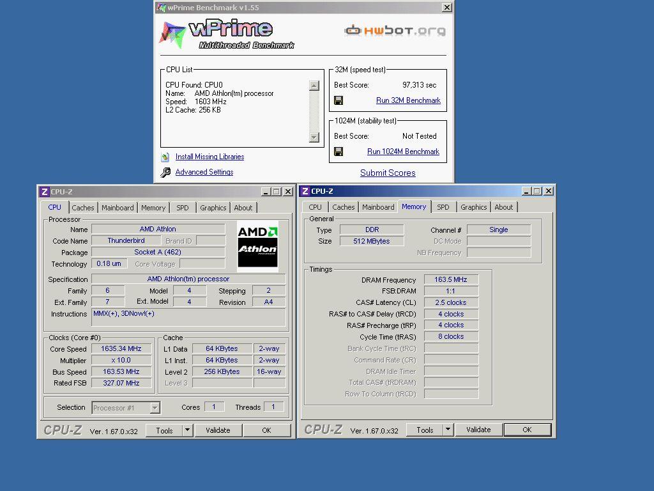
Task: Click the Advanced Settings wrench icon
Action: point(165,173)
